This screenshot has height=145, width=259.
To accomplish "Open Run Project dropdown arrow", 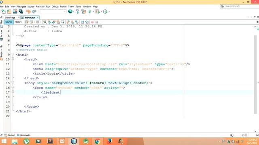I will tap(93, 12).
